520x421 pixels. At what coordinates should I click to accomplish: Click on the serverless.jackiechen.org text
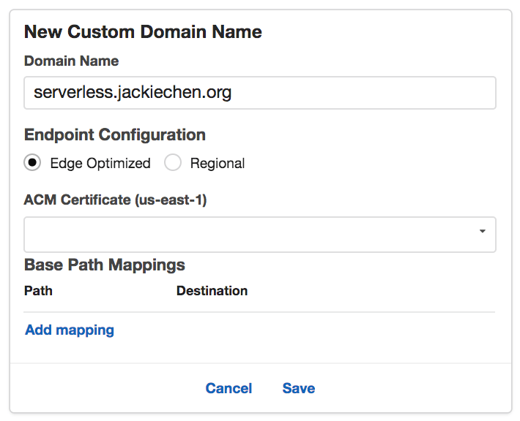133,93
